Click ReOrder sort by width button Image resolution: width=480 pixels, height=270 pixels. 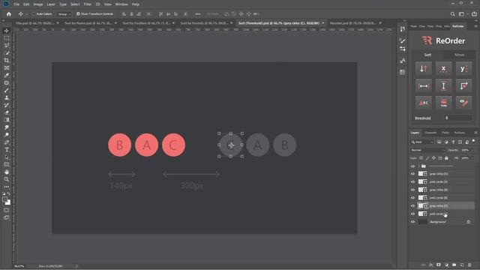(x=423, y=86)
